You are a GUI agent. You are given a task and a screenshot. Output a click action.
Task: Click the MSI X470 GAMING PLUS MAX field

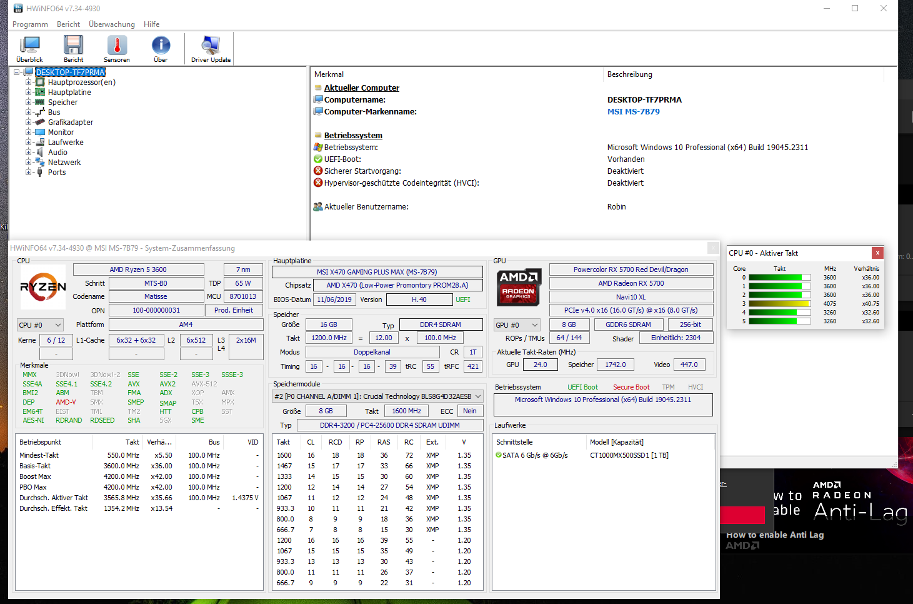(377, 272)
